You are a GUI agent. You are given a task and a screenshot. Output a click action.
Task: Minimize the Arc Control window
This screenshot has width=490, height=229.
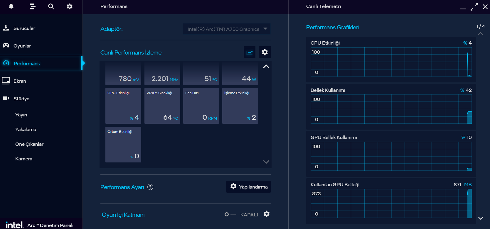point(463,9)
